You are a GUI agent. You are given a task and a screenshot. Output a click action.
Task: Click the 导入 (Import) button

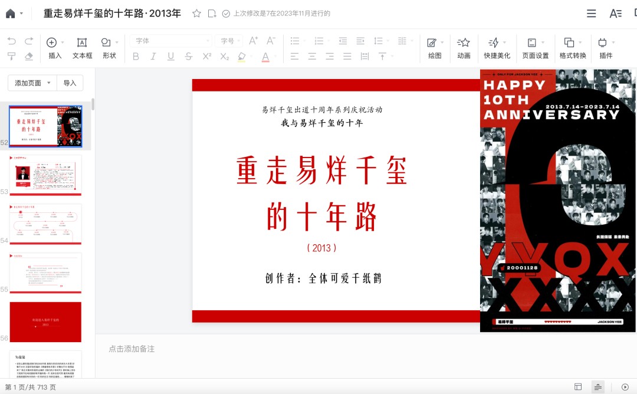pyautogui.click(x=70, y=83)
